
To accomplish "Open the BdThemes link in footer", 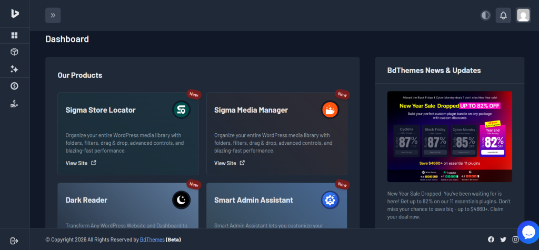I will point(152,240).
